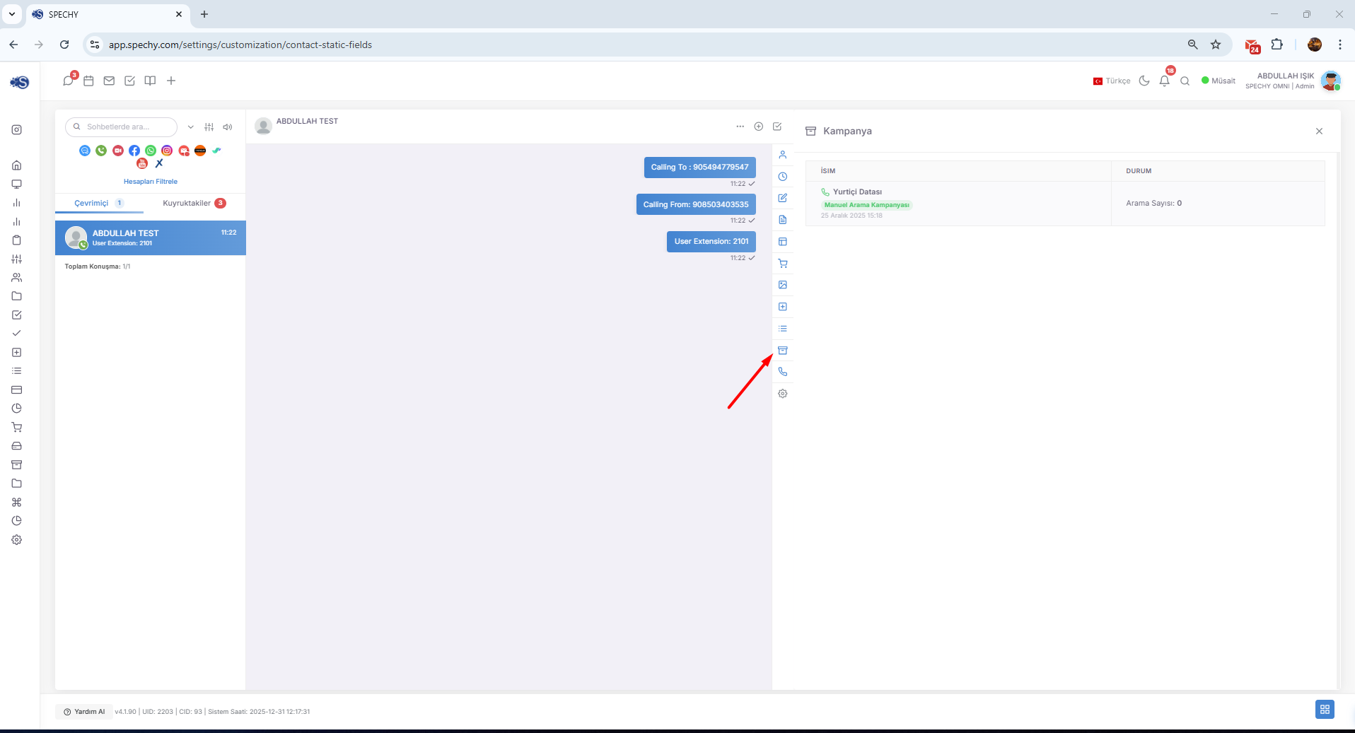Filter by blue live chat channel icon
This screenshot has width=1355, height=733.
point(85,151)
